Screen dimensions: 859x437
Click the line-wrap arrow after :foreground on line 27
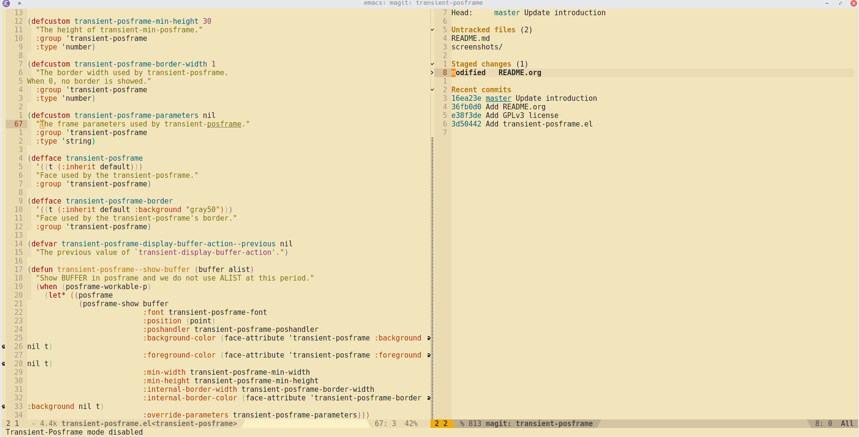point(429,355)
